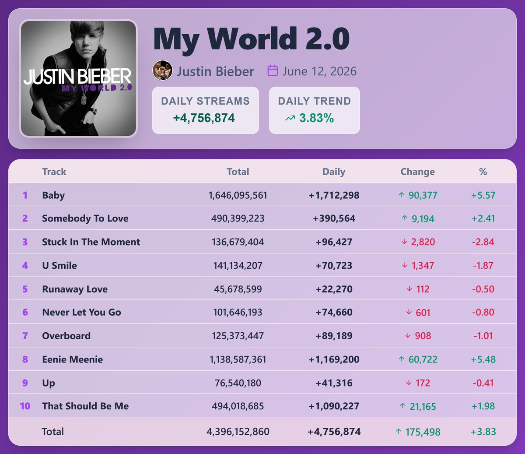Click the Daily Streams stat card

(206, 110)
